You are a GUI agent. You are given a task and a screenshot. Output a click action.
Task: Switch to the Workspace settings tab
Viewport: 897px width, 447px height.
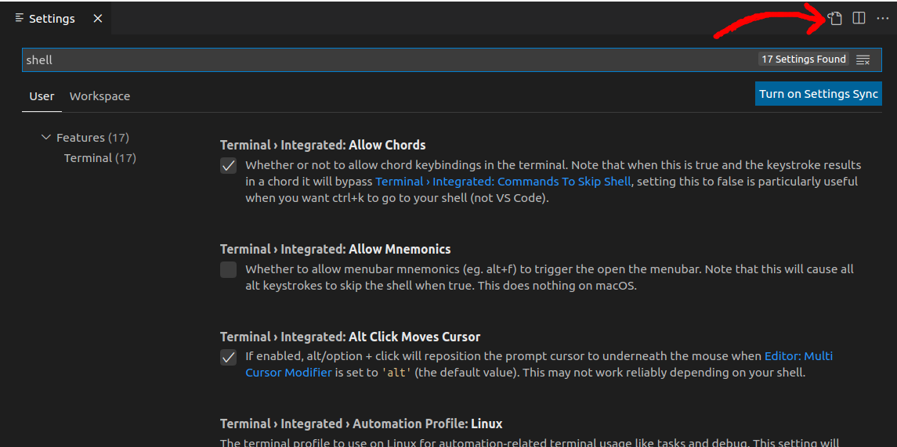click(x=99, y=96)
